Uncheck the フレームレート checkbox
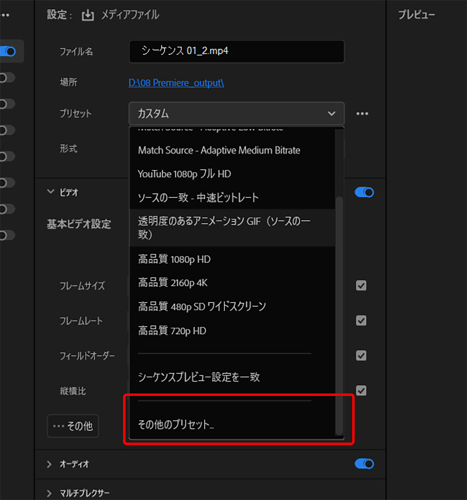 361,321
